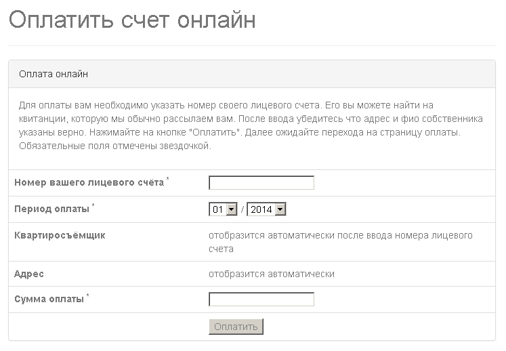Click the arrow of the 2014 year selector

280,209
